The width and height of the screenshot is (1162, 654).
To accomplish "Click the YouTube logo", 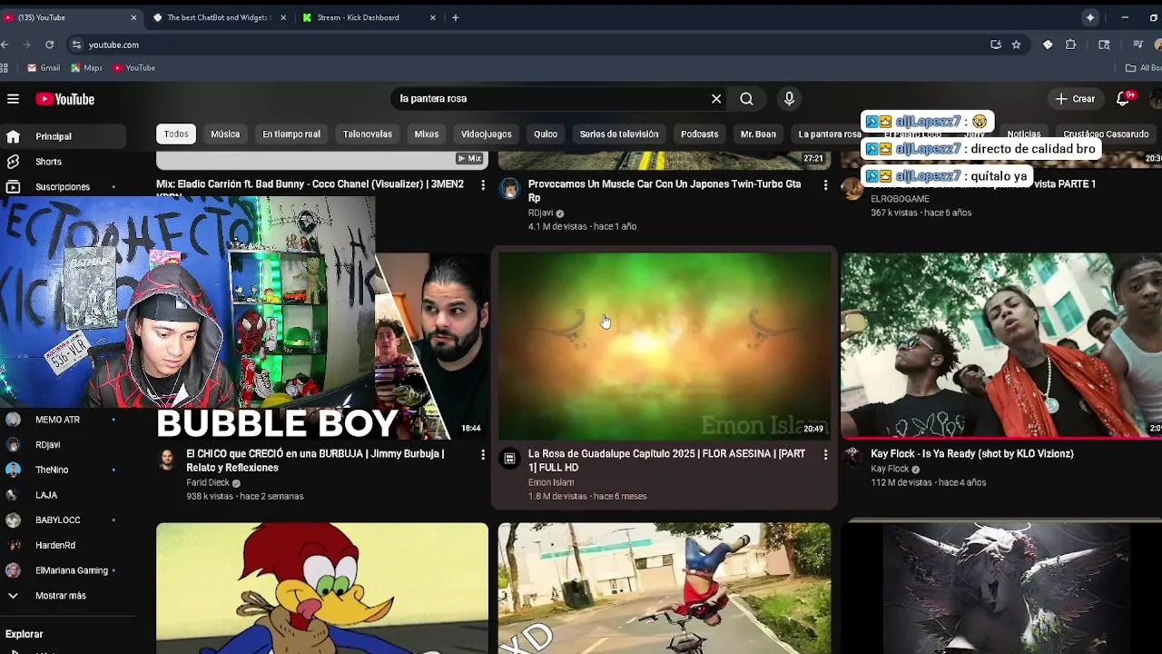I will coord(65,99).
